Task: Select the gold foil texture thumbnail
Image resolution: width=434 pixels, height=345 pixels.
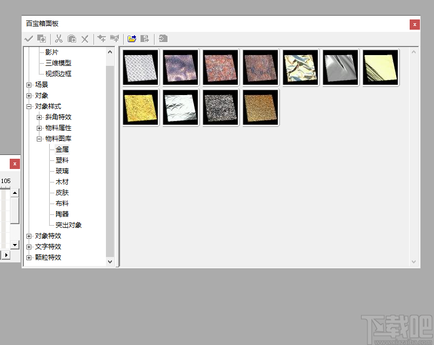Action: pos(140,107)
